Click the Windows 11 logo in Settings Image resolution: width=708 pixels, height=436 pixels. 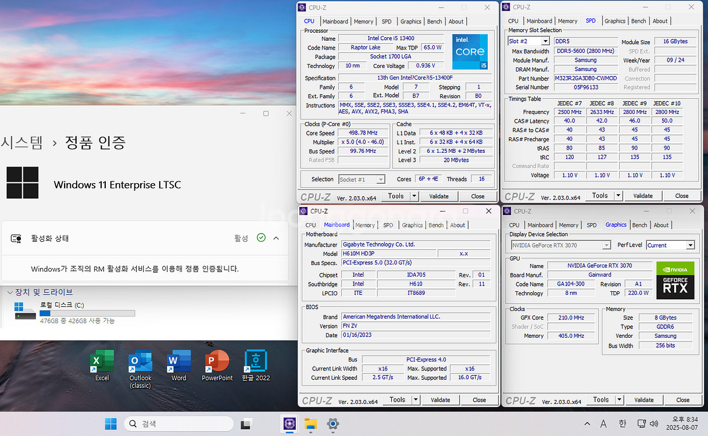click(x=23, y=183)
